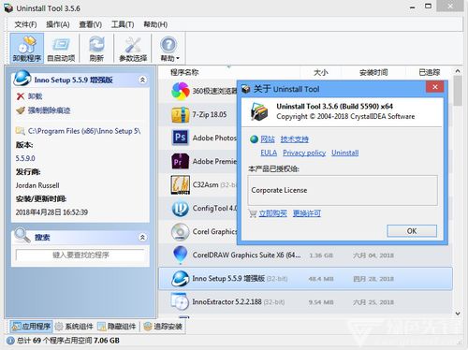The image size is (468, 350).
Task: Switch to the 系统组件 system components tab
Action: (x=74, y=327)
